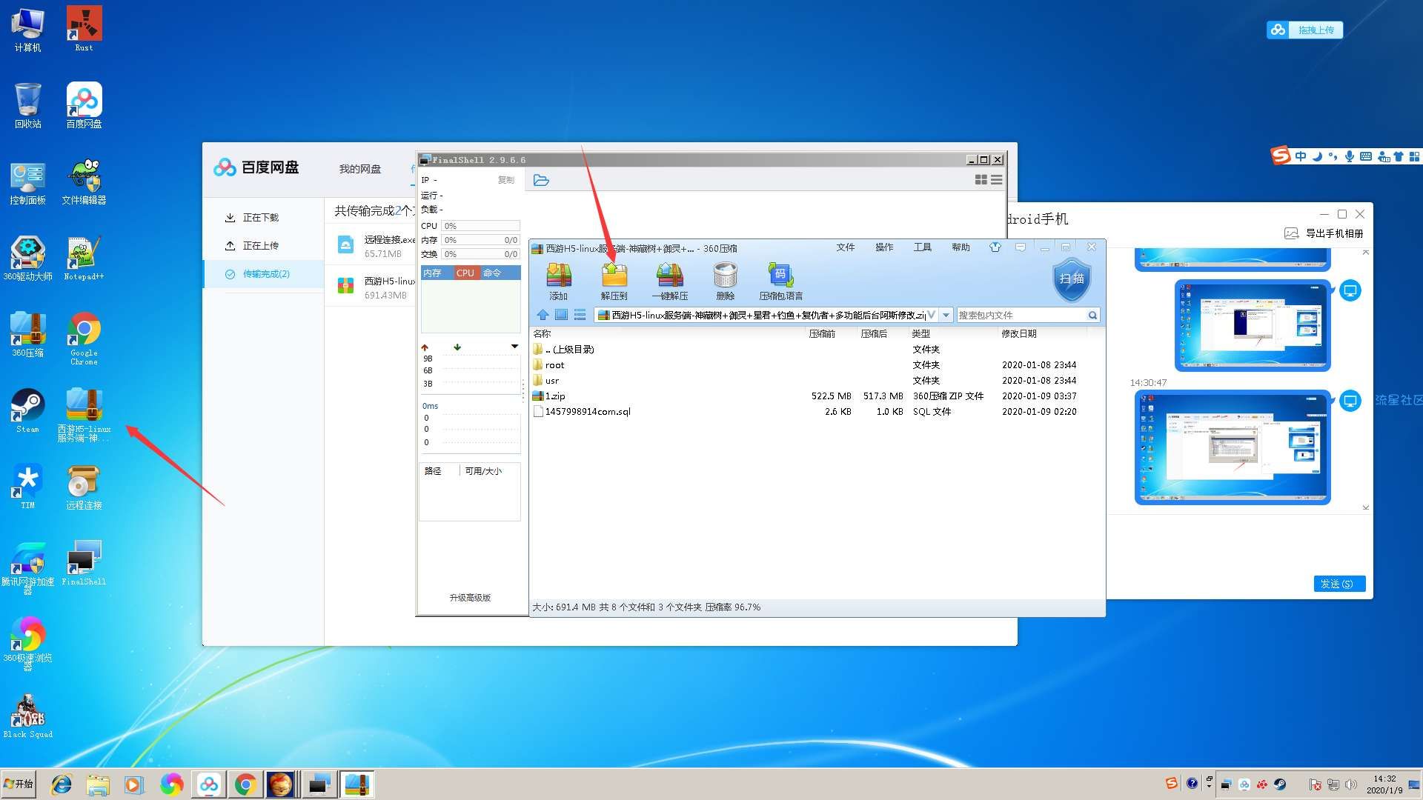1423x800 pixels.
Task: Select the 1.zip file row
Action: (x=555, y=396)
